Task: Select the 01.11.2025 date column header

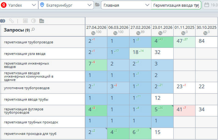Action: 184,27
